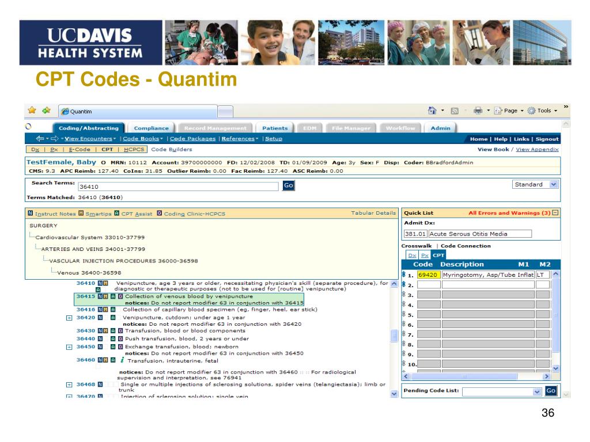Open Instruct Notes icon for code 36440

tap(100, 338)
